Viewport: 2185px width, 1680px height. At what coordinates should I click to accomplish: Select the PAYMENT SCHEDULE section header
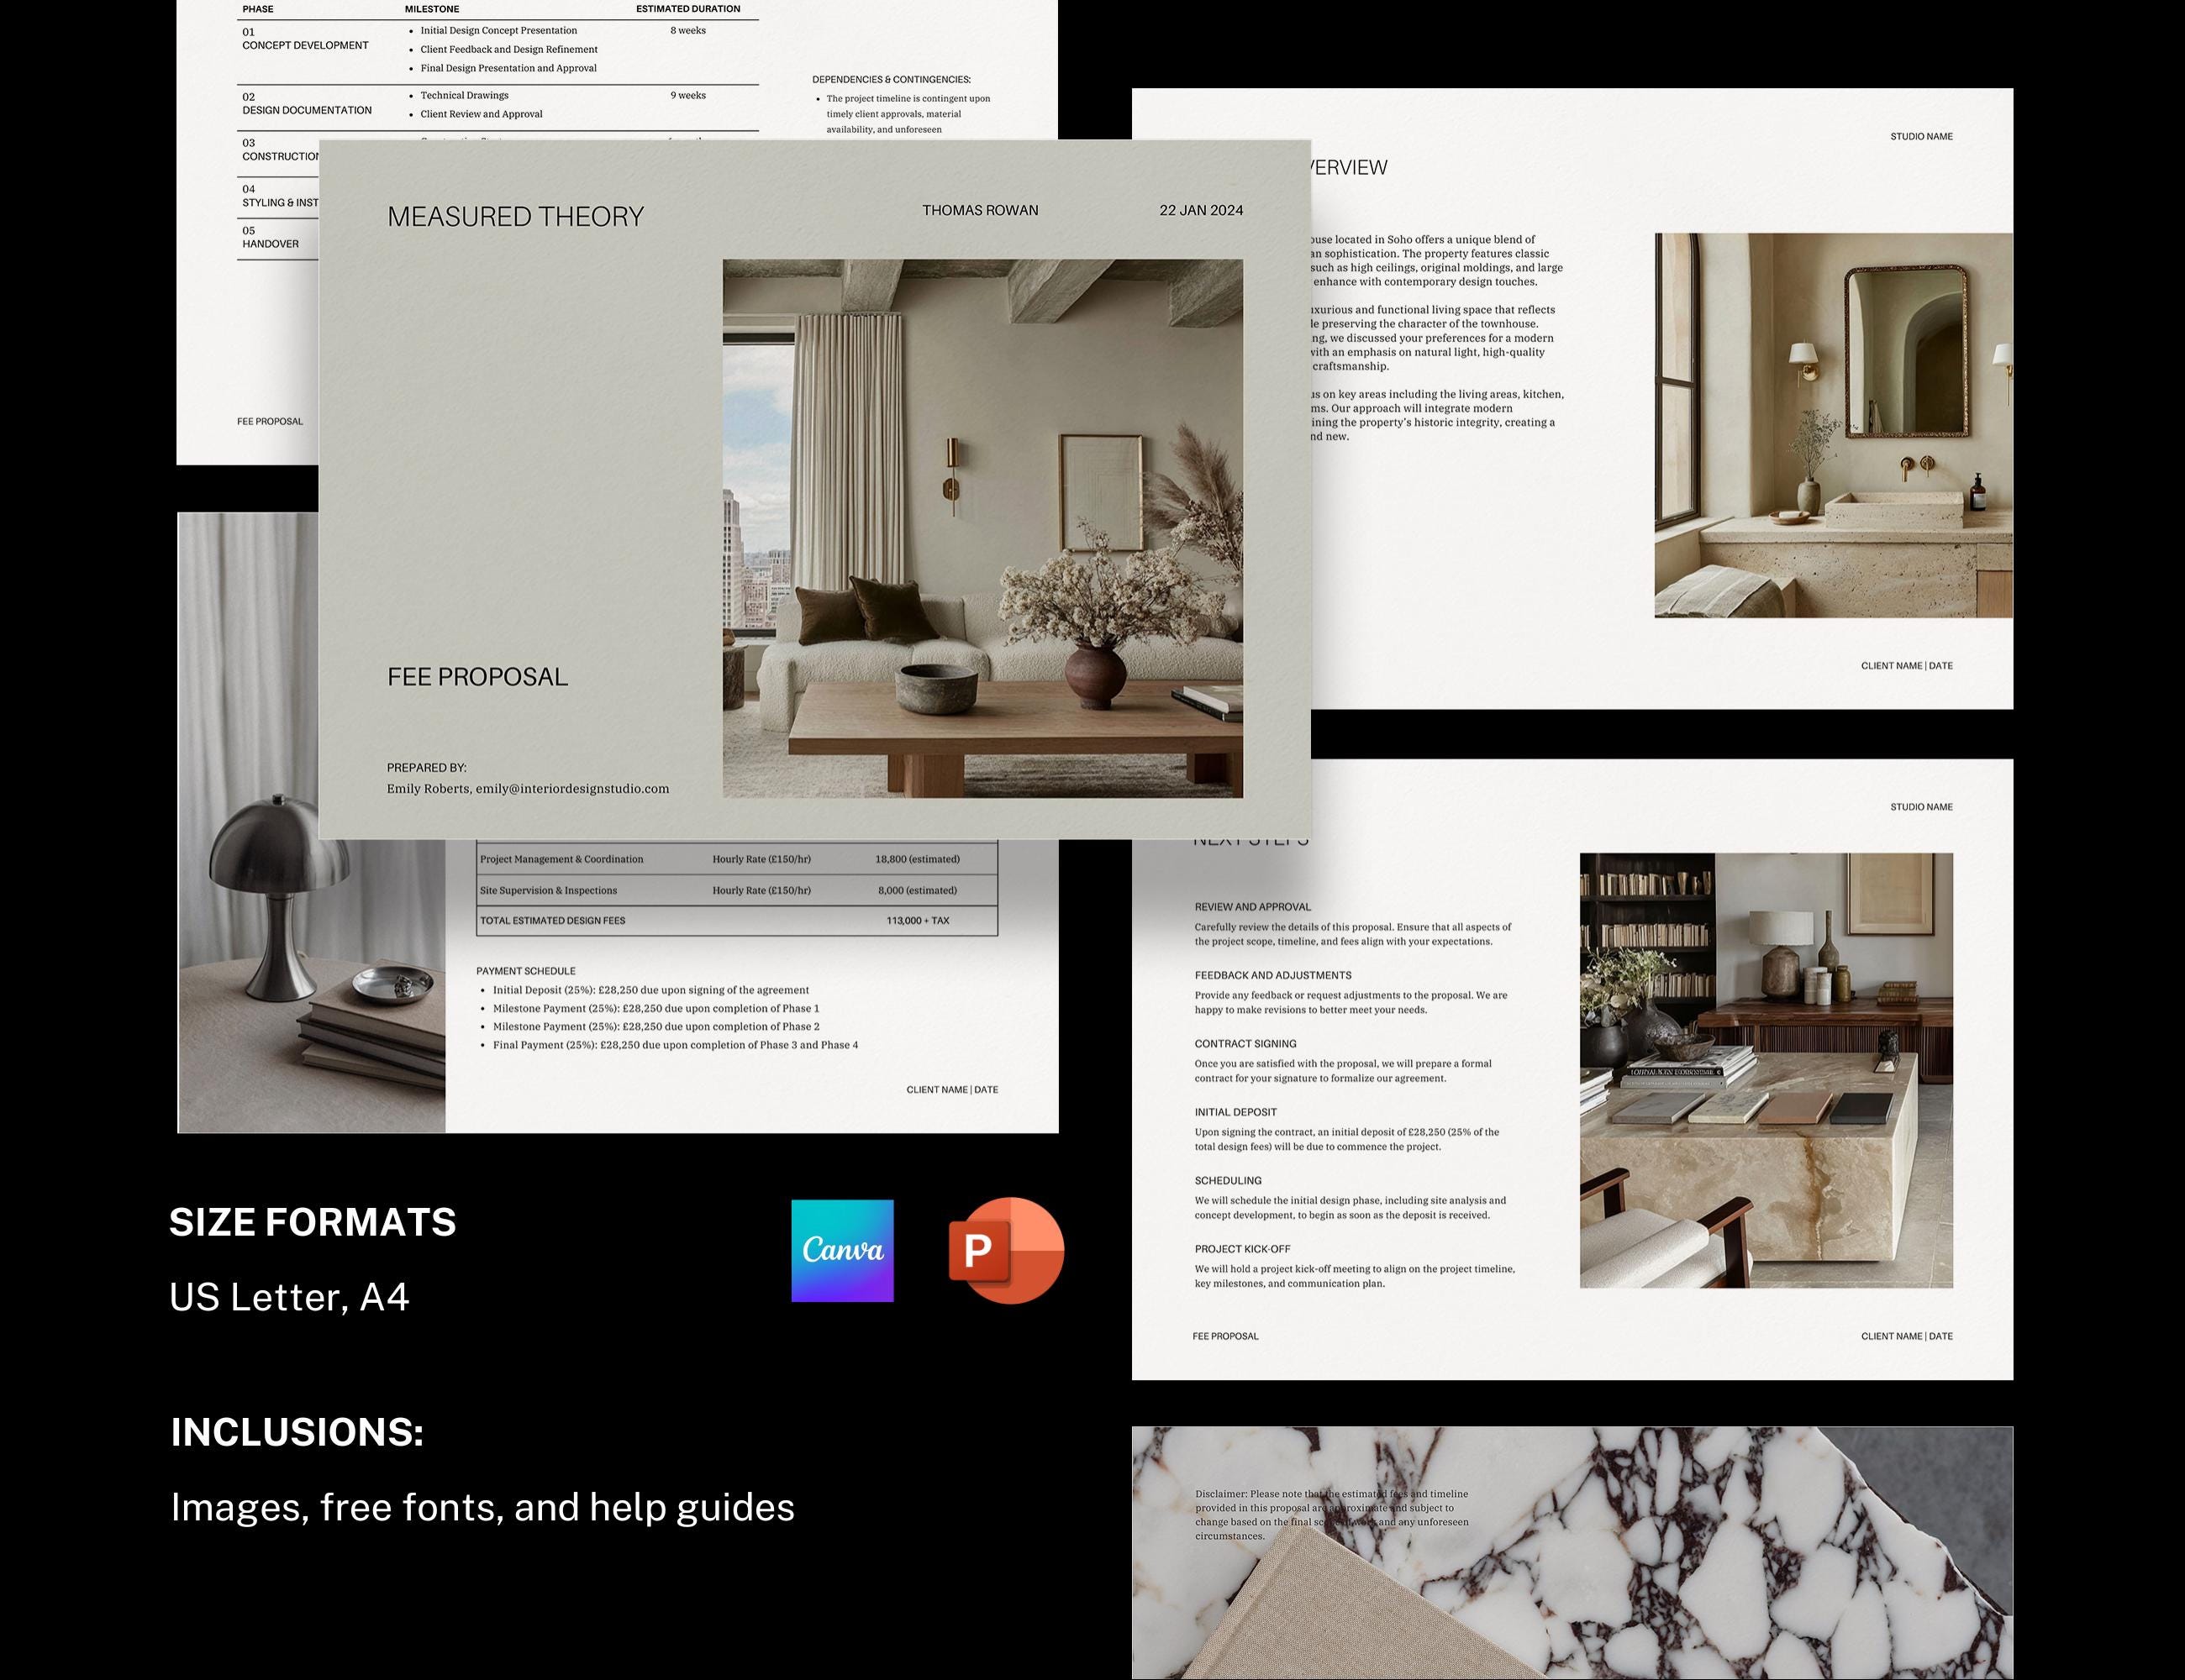[x=526, y=971]
